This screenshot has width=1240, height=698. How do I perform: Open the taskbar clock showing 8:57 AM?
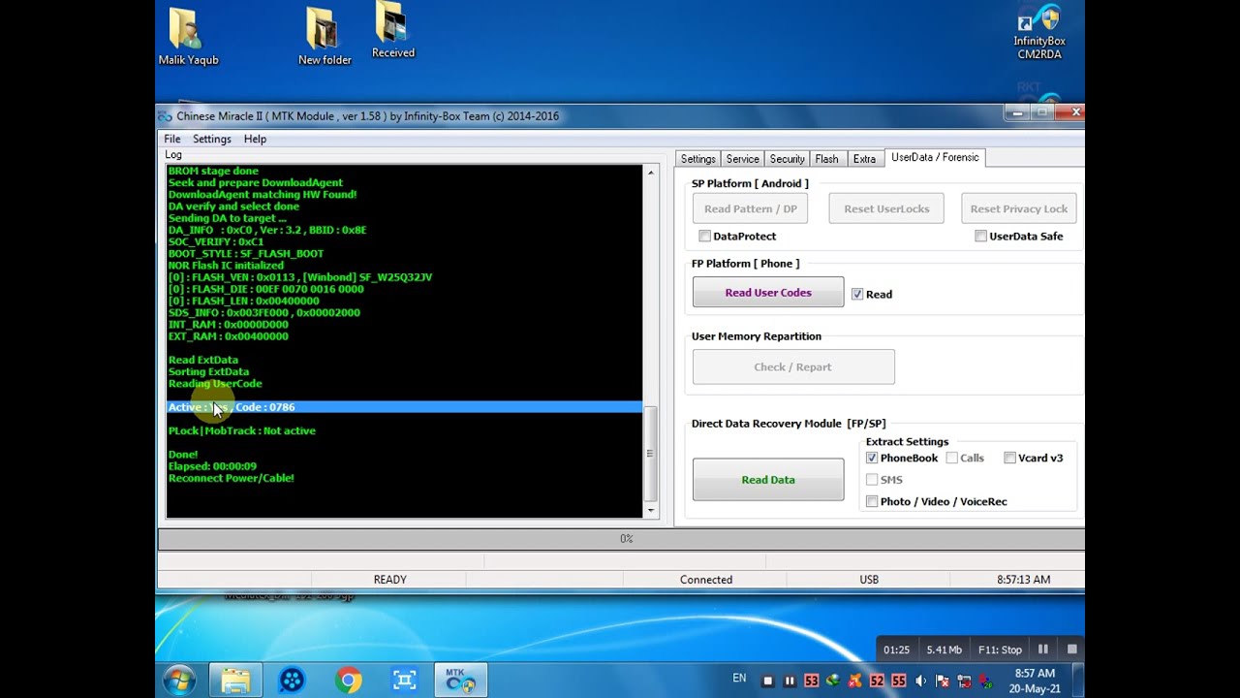(x=1035, y=681)
